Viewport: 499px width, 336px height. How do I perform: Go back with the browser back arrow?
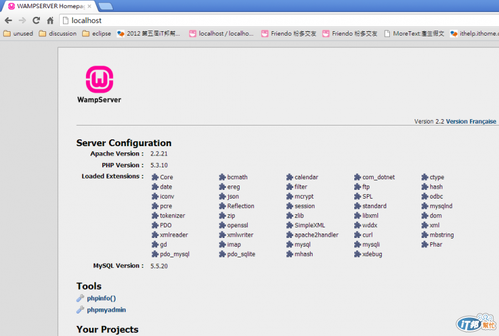tap(9, 21)
